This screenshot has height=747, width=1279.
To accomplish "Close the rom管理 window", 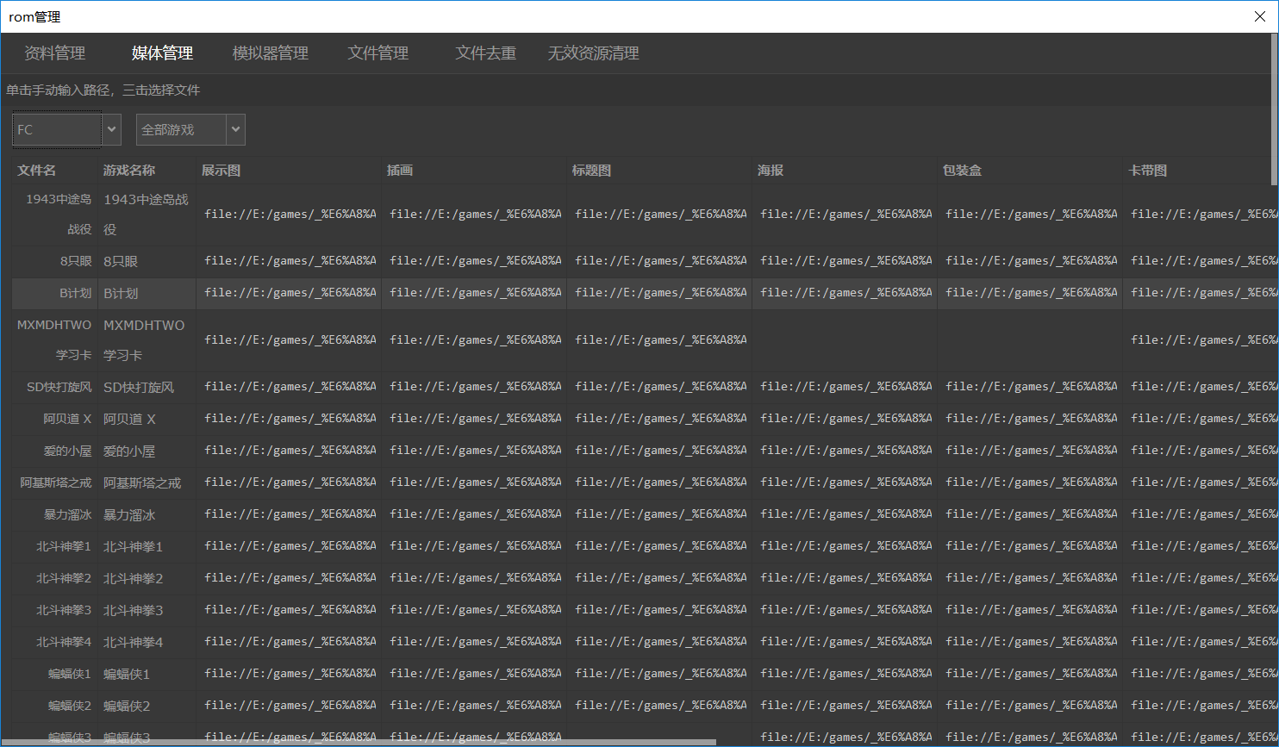I will point(1259,16).
